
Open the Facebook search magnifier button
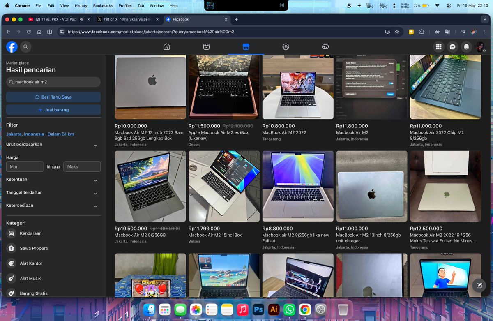[x=25, y=47]
